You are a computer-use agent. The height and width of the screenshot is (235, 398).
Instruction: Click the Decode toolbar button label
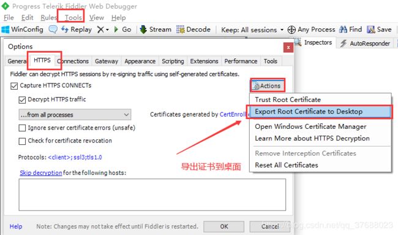tap(198, 29)
